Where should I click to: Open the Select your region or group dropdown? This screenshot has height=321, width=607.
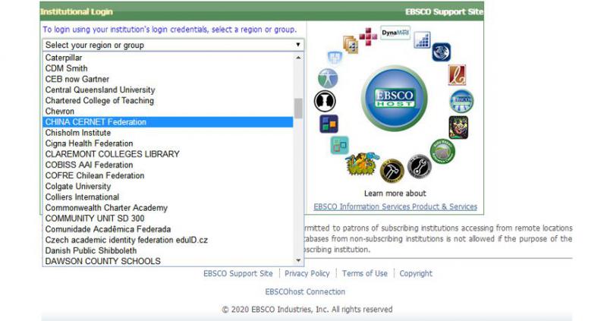pyautogui.click(x=173, y=45)
